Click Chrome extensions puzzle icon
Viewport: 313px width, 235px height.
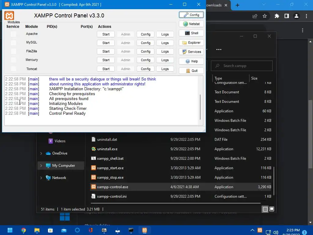[x=277, y=16]
